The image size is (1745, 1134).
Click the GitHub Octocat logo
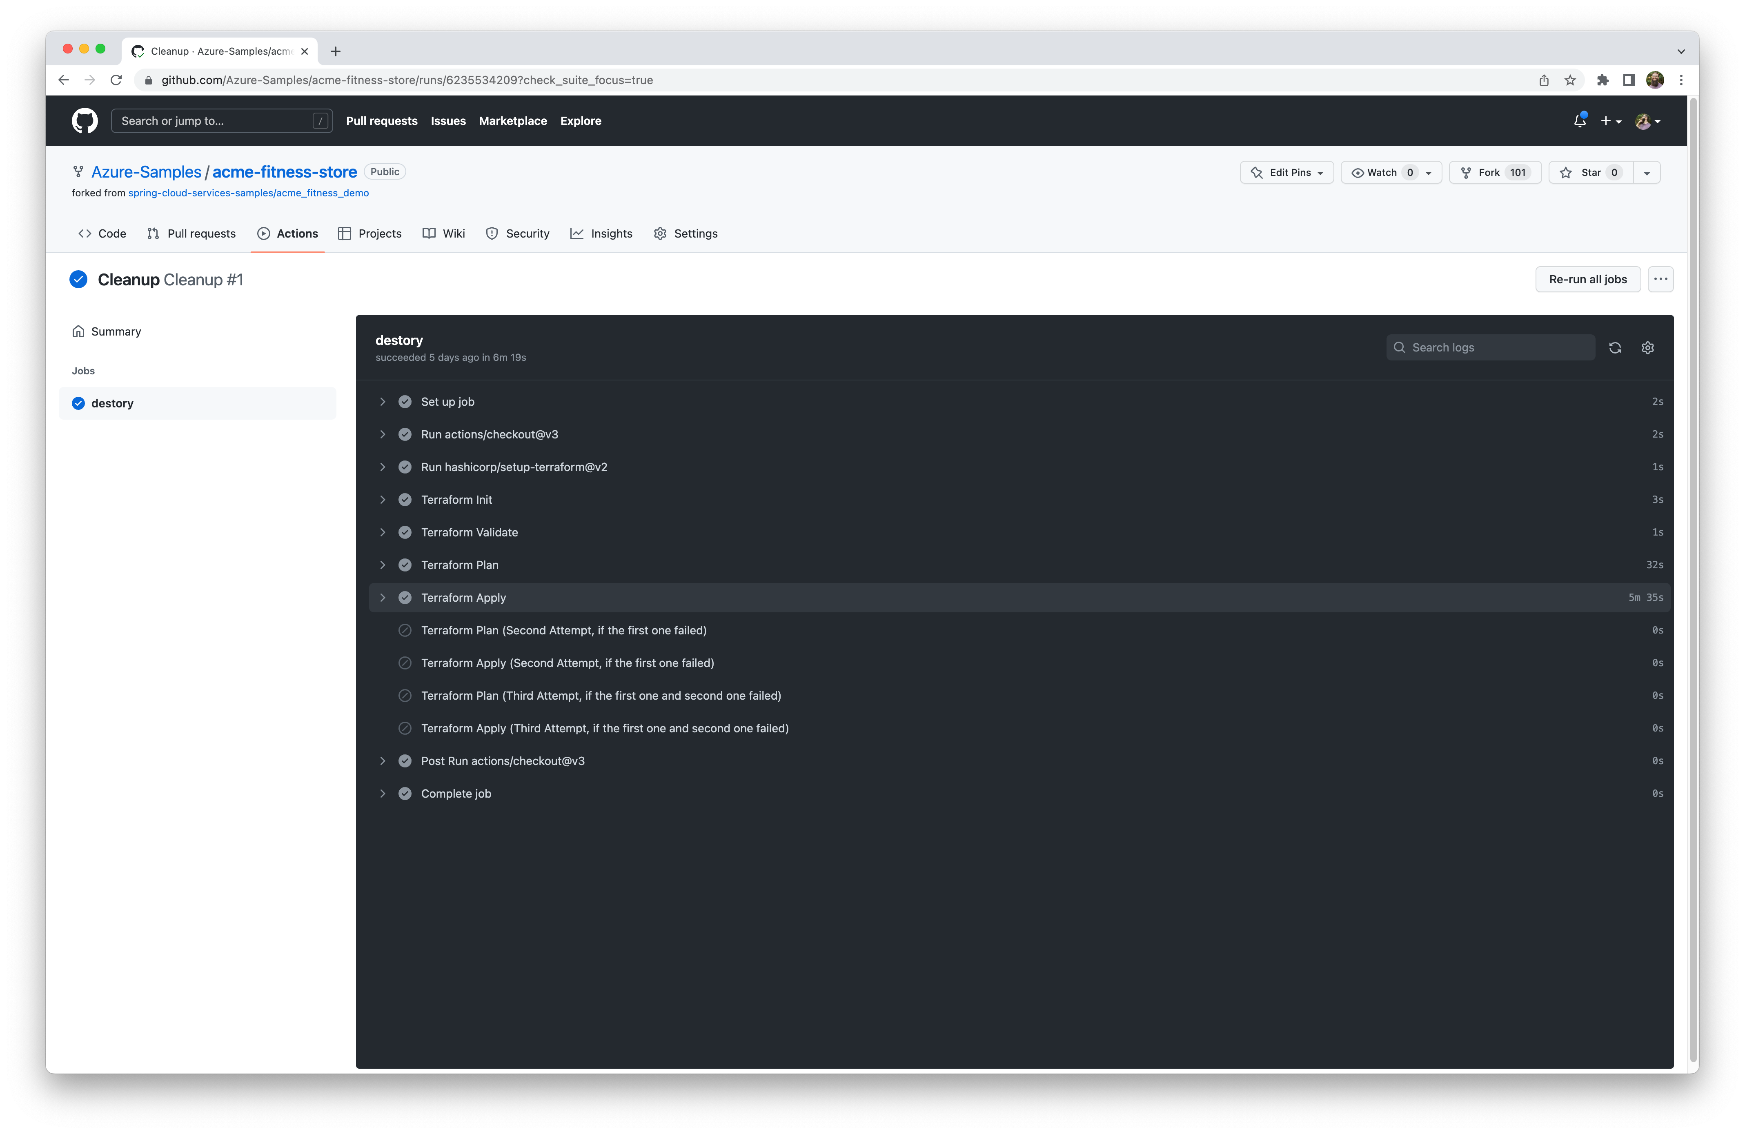(x=85, y=121)
